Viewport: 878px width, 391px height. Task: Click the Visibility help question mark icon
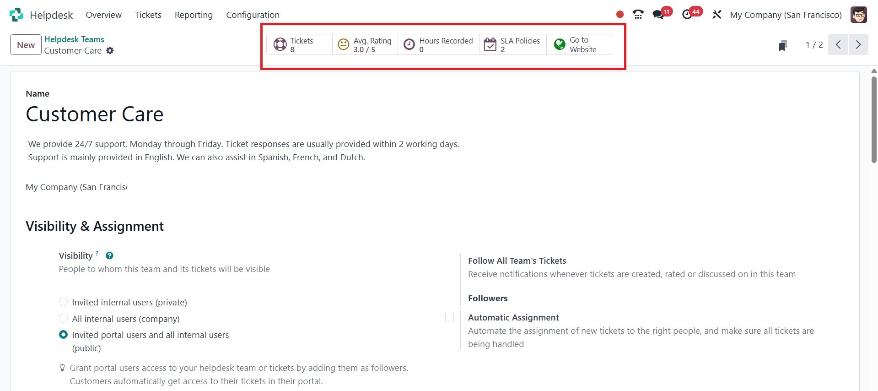pyautogui.click(x=109, y=255)
